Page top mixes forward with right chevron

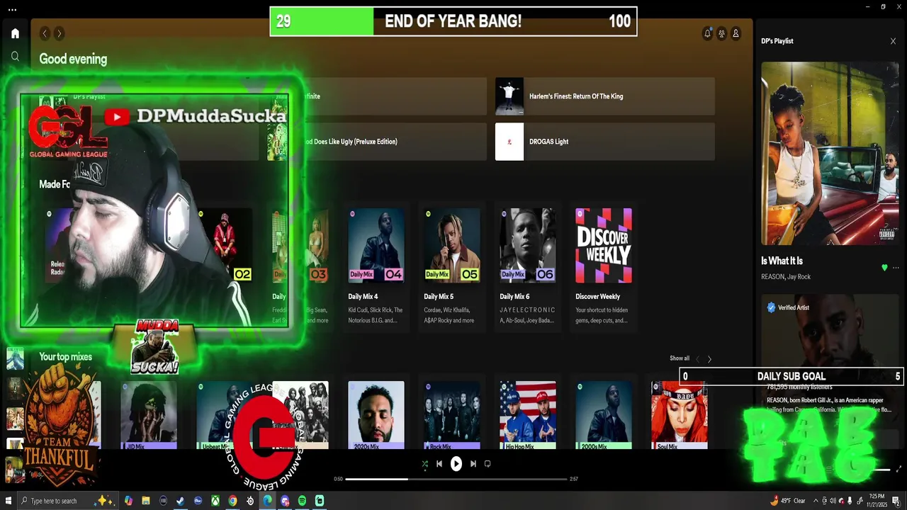[x=709, y=359]
